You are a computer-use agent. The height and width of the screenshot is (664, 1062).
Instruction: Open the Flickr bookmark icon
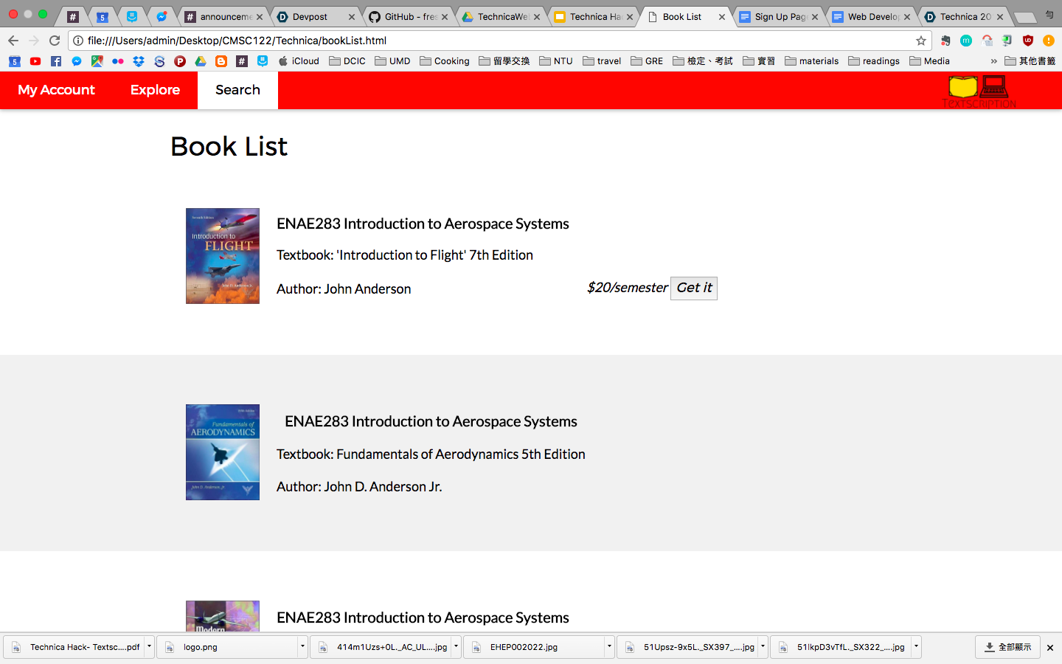coord(118,61)
